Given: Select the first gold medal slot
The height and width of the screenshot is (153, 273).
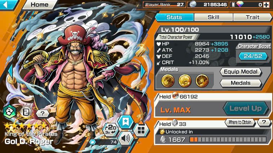Looking at the screenshot, I should pos(168,81).
